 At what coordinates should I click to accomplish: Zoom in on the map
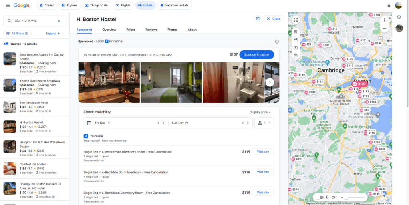coord(384,20)
